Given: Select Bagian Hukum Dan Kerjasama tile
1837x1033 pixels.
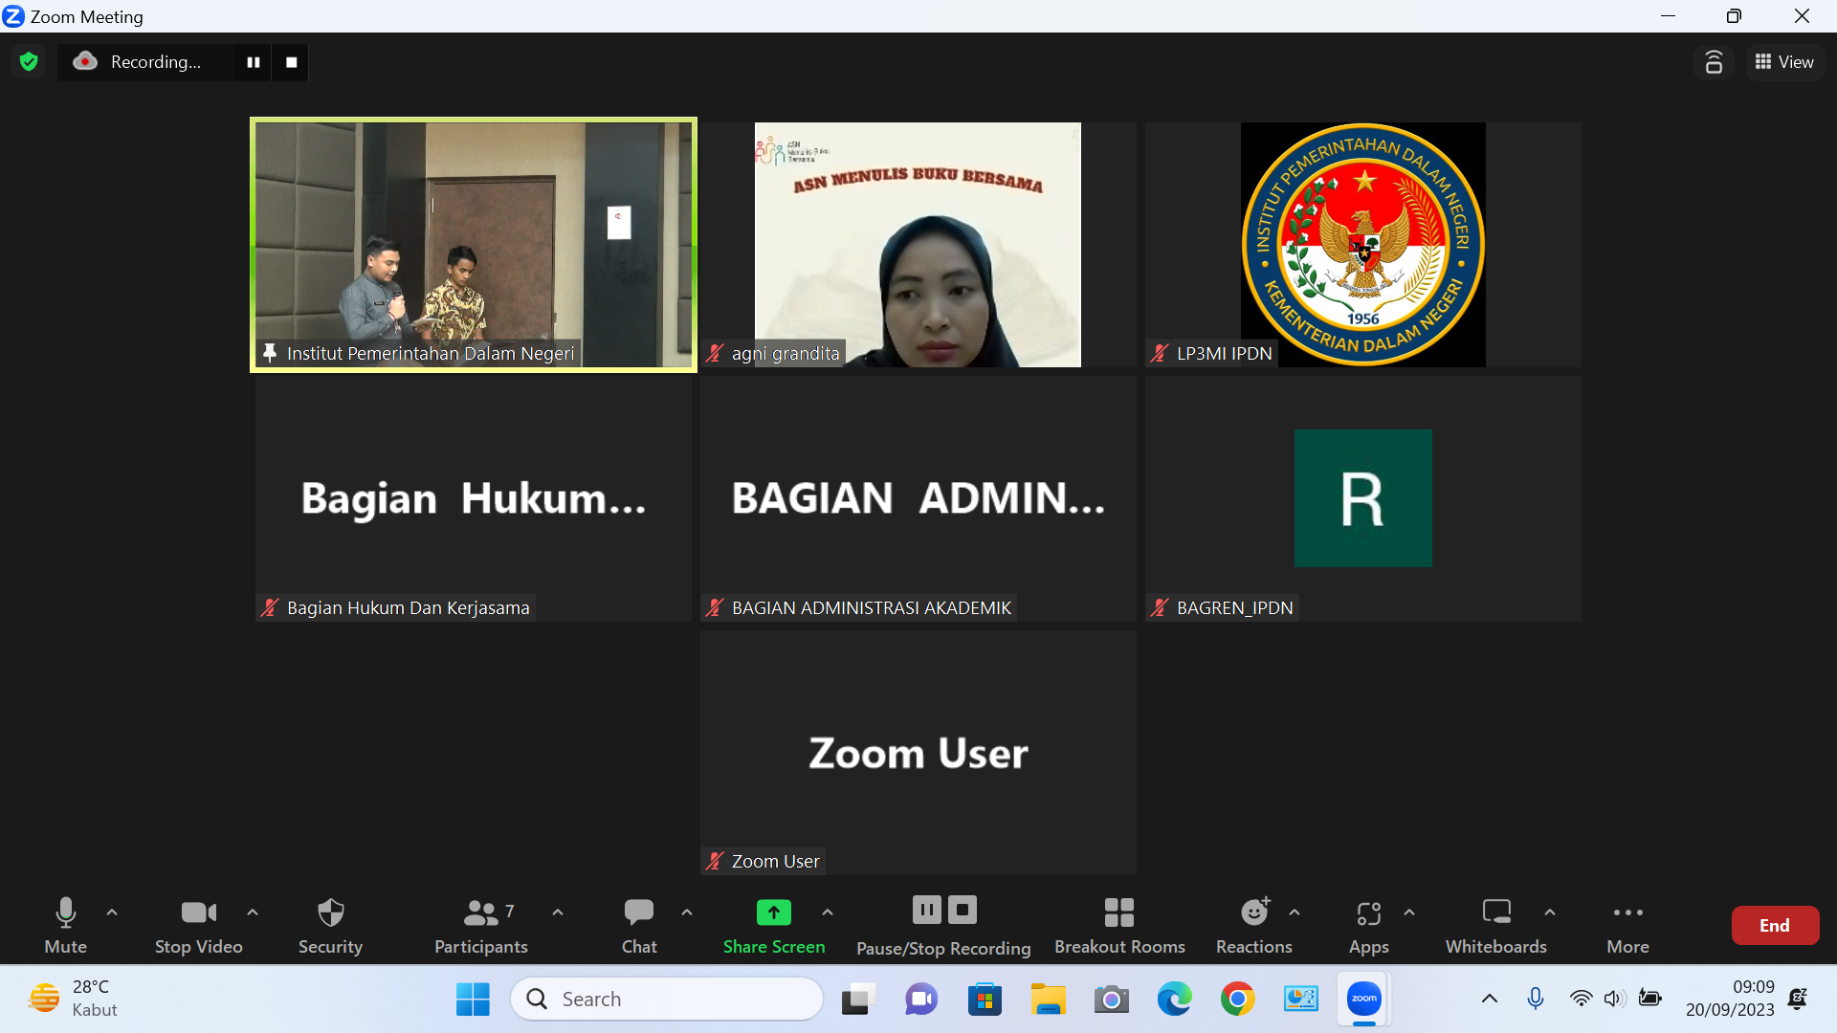Looking at the screenshot, I should click(474, 498).
